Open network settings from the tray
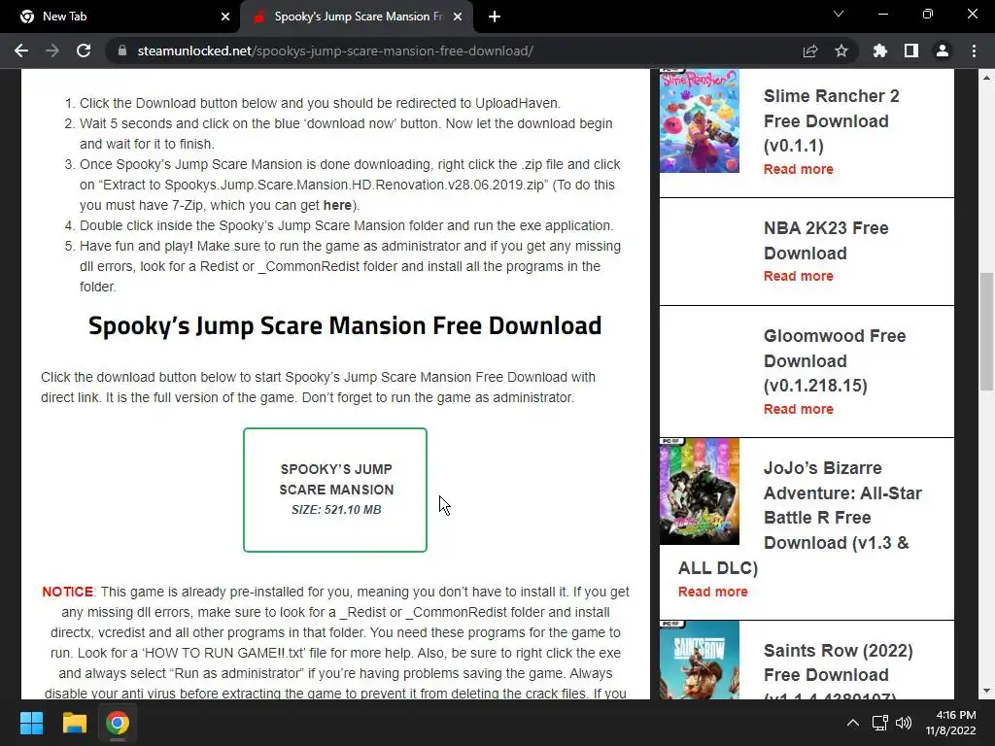 pos(879,723)
